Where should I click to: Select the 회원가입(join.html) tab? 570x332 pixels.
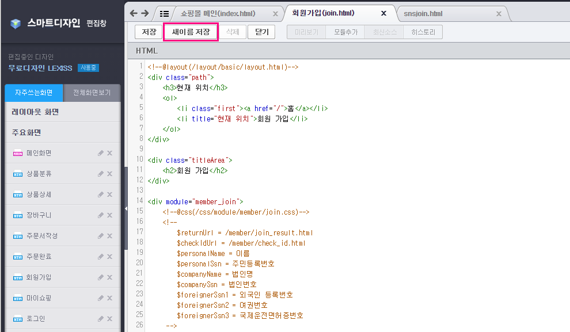323,13
